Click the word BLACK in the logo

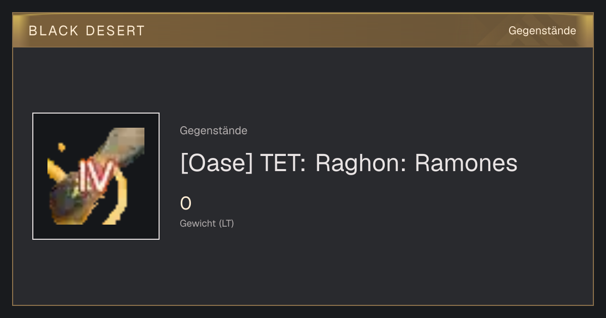tap(54, 31)
